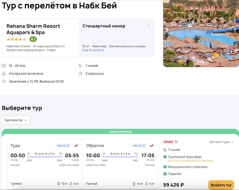Expand Стандартный номер room details chevron

[x=149, y=26]
